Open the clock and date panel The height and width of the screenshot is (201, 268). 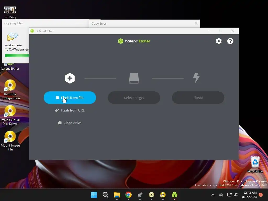[249, 195]
